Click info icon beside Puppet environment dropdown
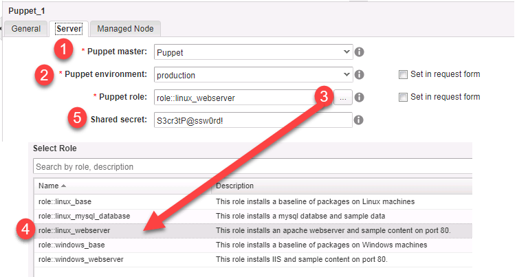 point(359,74)
